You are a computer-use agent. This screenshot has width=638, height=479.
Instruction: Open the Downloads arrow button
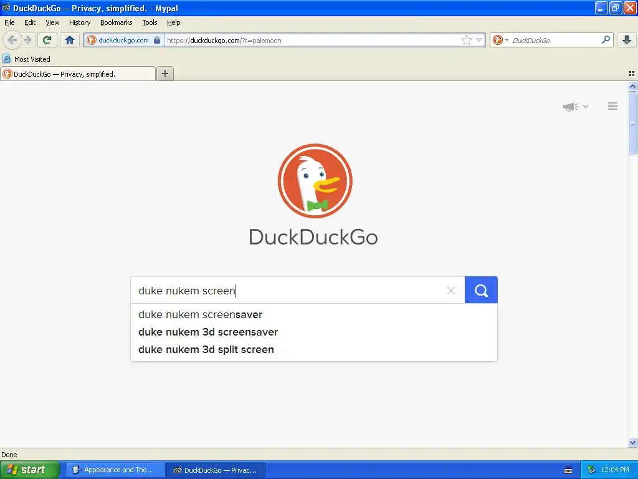[x=627, y=40]
